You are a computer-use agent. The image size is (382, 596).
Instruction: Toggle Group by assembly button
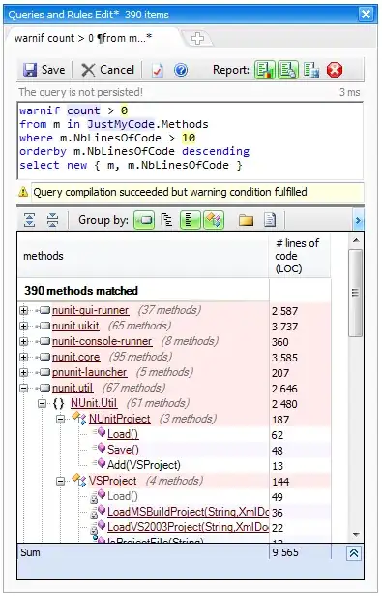point(144,220)
